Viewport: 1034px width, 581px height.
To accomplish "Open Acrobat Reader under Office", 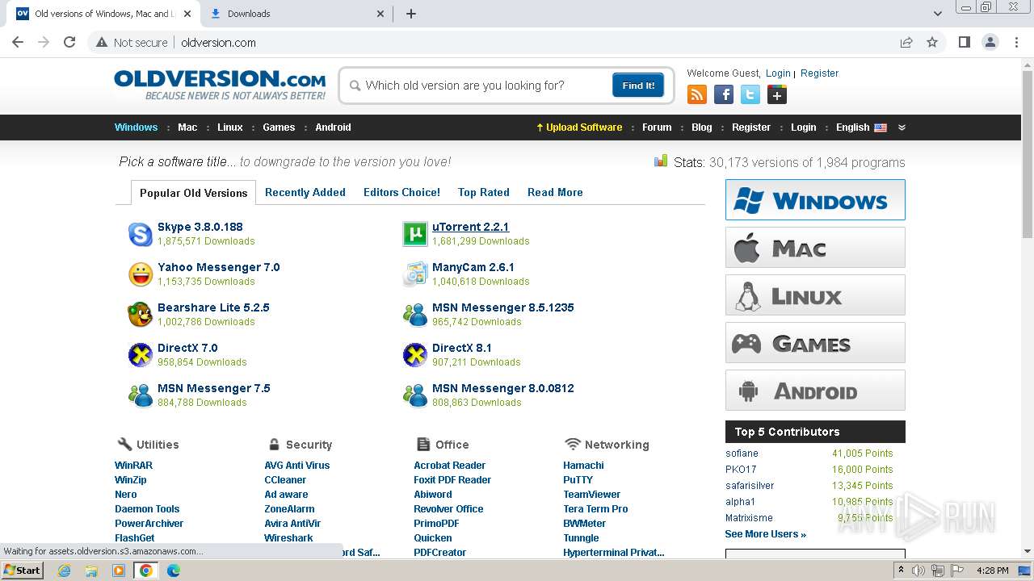I will [449, 466].
